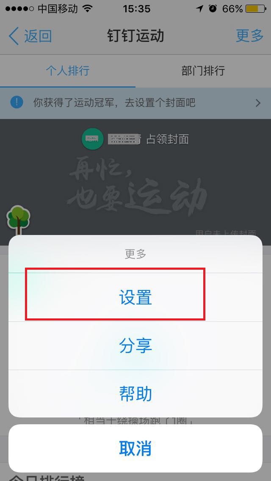
Task: Tap the blue exclamation notice icon
Action: 17,102
